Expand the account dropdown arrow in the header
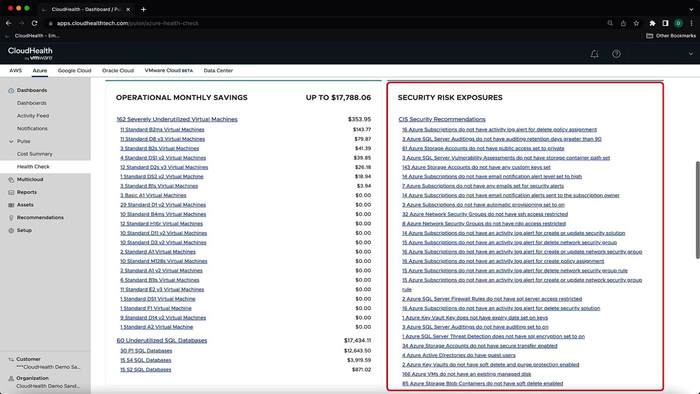 pos(691,54)
